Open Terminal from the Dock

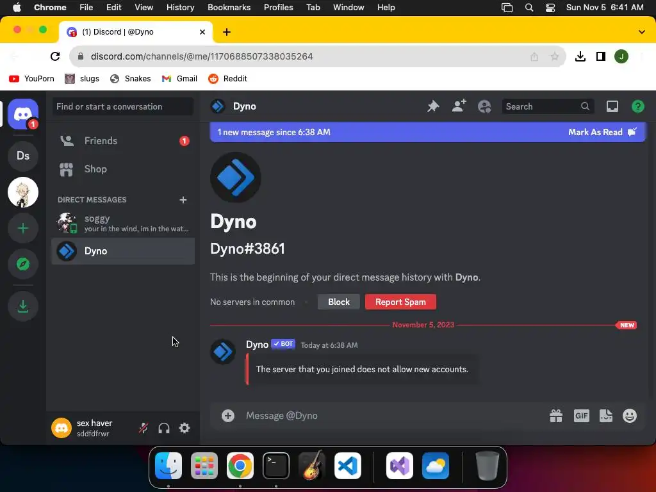(275, 466)
